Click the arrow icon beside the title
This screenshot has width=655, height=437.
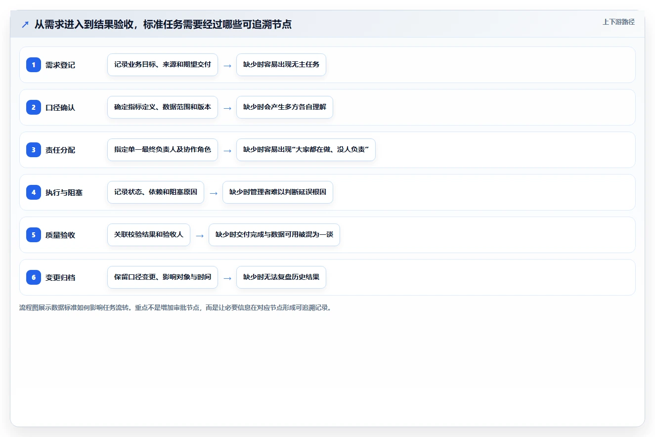tap(25, 25)
